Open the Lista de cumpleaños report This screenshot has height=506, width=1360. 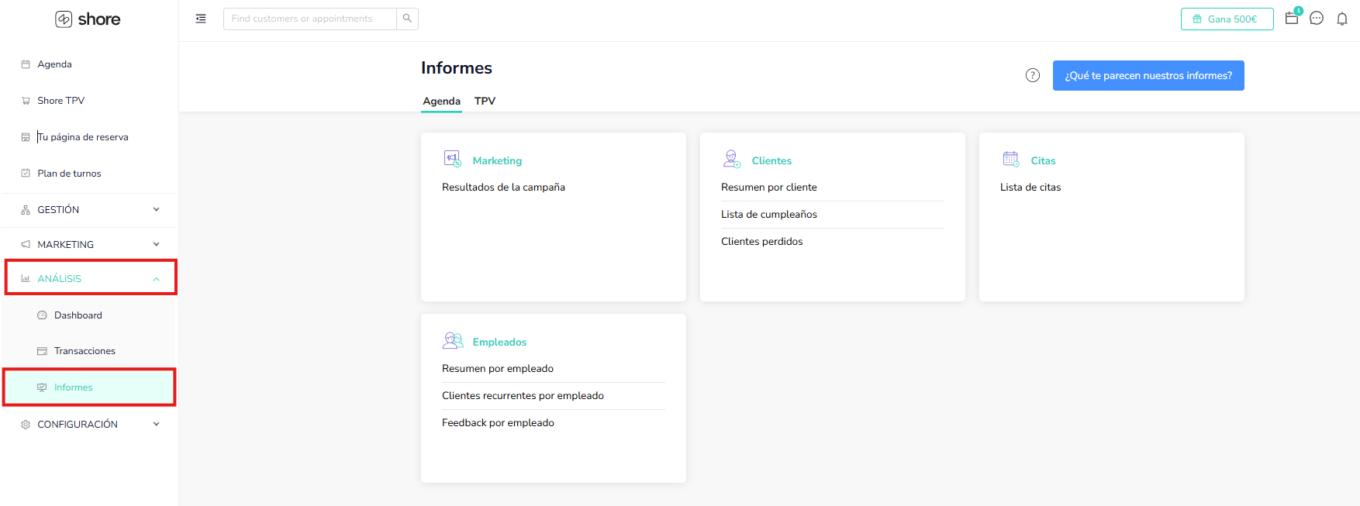tap(769, 215)
